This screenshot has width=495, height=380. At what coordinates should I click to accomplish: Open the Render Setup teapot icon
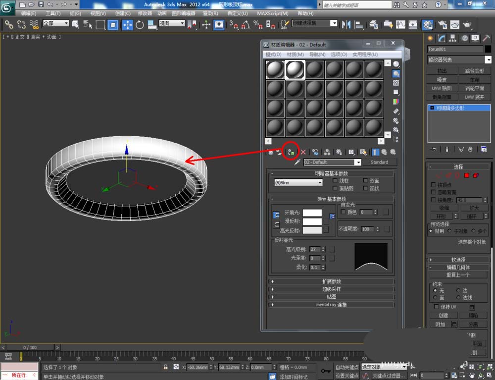[x=442, y=25]
